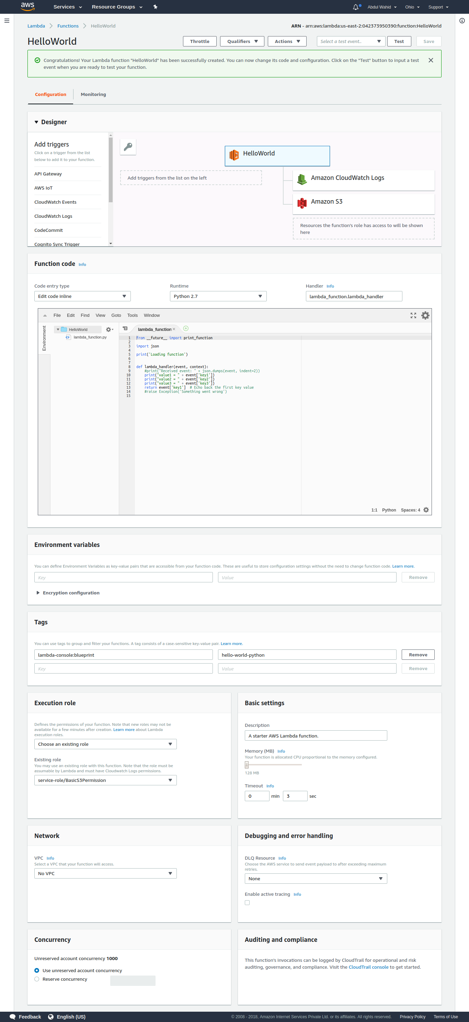Select the Amazon S3 resource

pos(363,204)
